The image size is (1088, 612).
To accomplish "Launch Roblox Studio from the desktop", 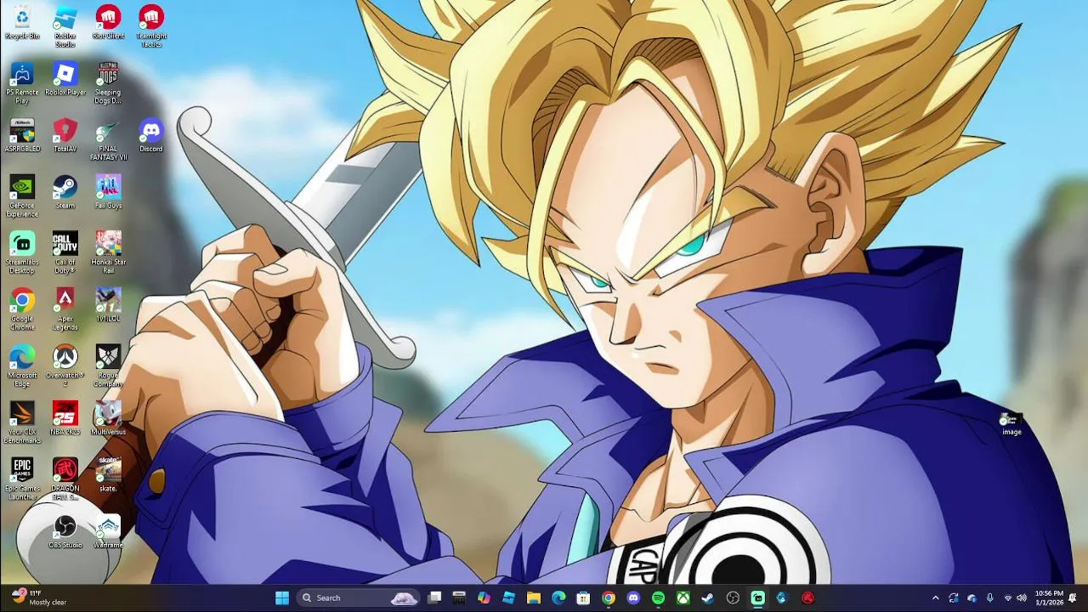I will point(65,26).
